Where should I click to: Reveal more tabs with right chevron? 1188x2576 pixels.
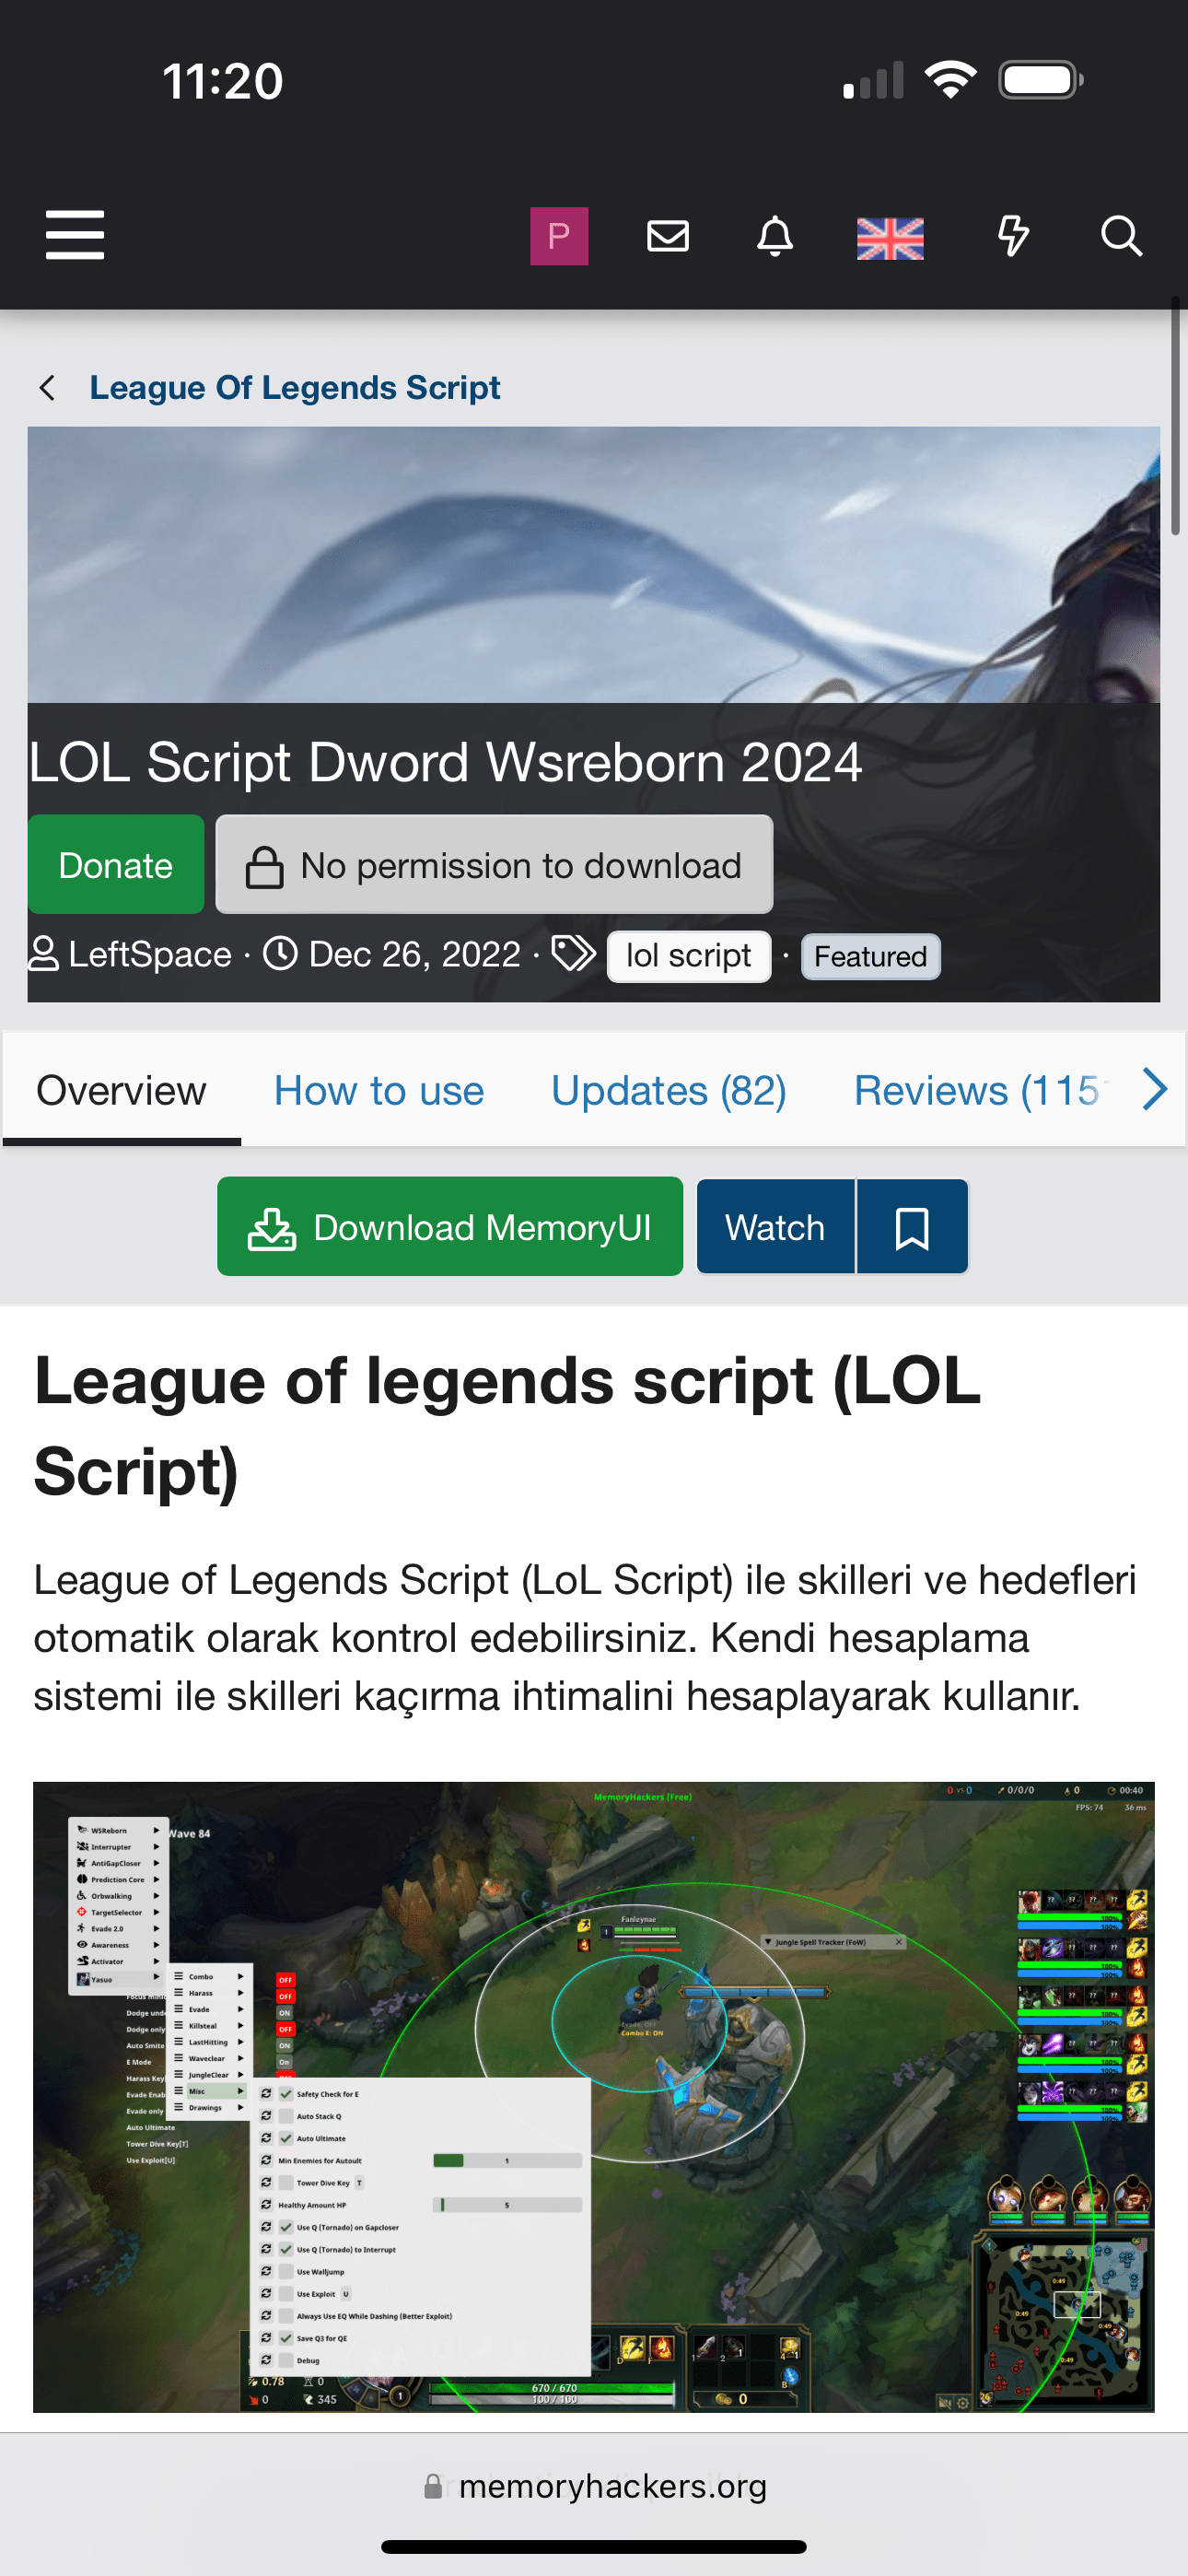[1155, 1090]
